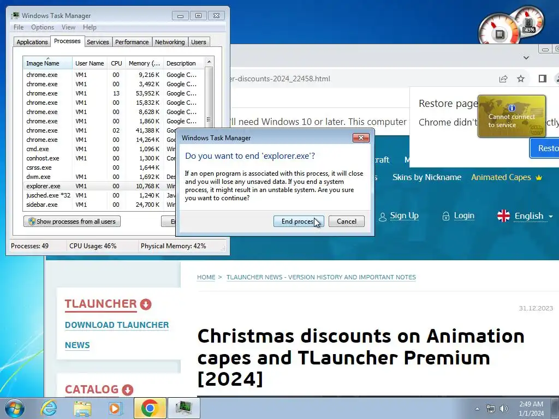559x419 pixels.
Task: Select Task Manager icon in taskbar
Action: pos(184,408)
